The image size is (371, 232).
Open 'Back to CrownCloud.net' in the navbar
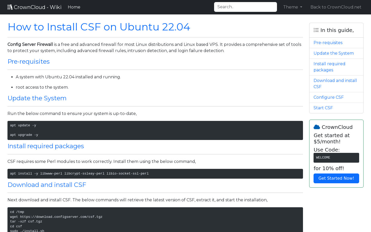tap(336, 7)
